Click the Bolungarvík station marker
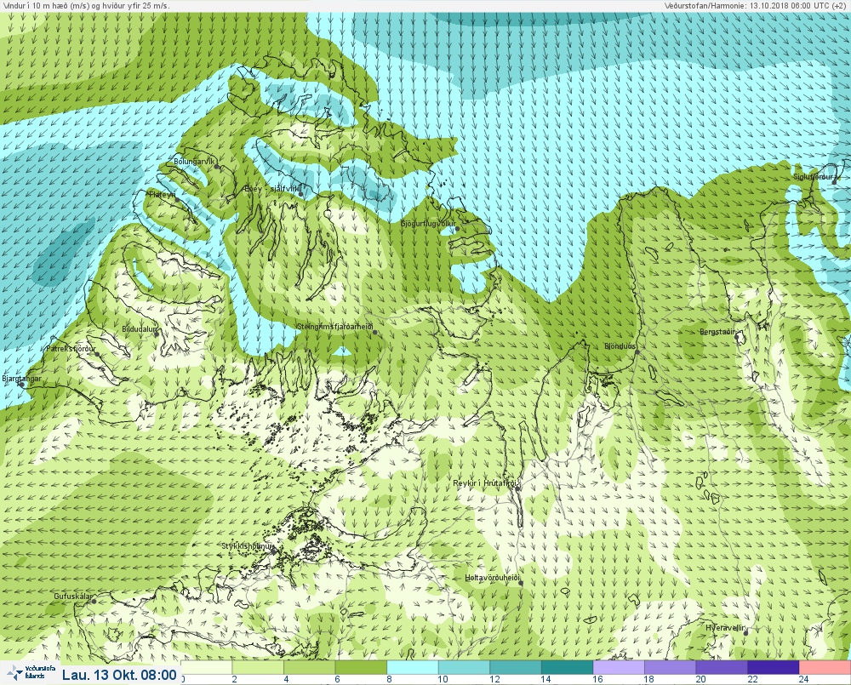 pos(216,167)
